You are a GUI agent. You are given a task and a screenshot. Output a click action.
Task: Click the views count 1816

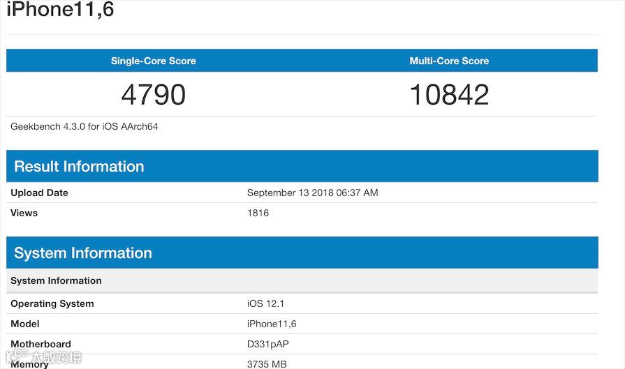258,213
